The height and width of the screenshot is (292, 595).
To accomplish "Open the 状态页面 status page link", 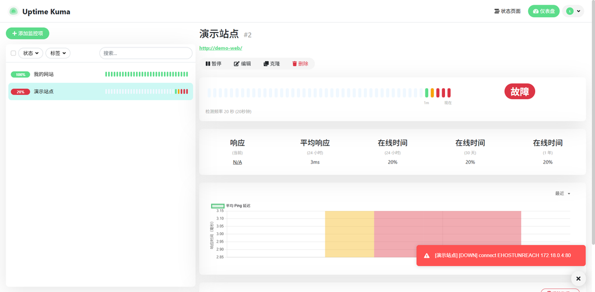I will click(507, 12).
